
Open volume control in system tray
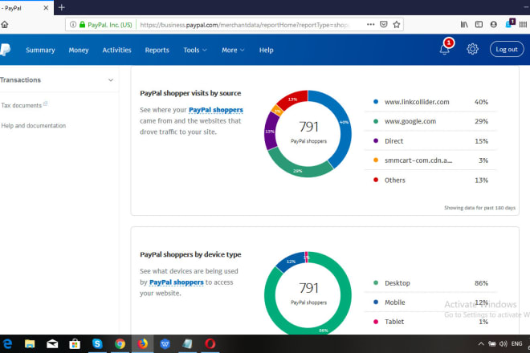[x=503, y=344]
